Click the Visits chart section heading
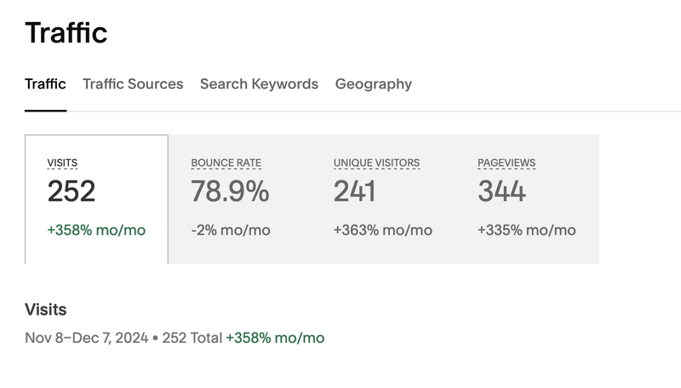 pos(46,310)
